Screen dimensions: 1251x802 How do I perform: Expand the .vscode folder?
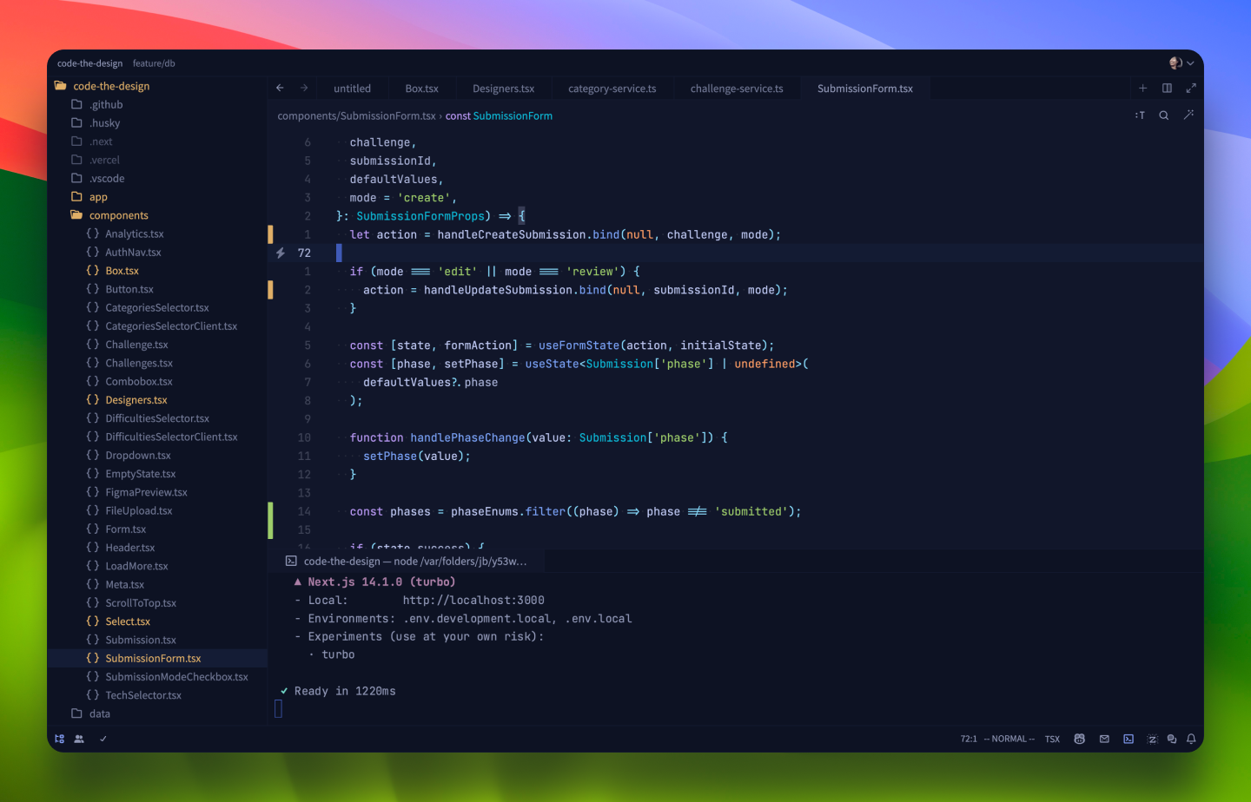[157, 178]
